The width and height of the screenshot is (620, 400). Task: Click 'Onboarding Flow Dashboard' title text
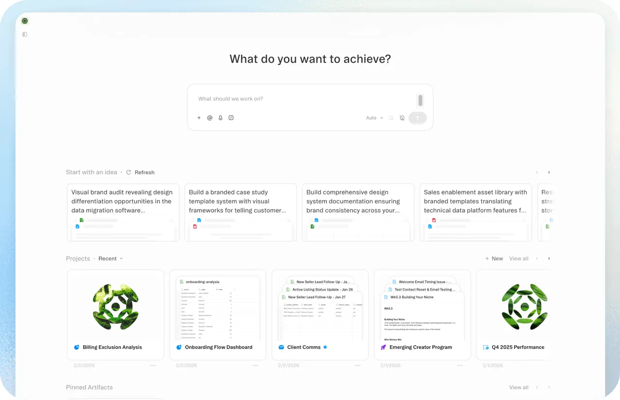point(218,347)
